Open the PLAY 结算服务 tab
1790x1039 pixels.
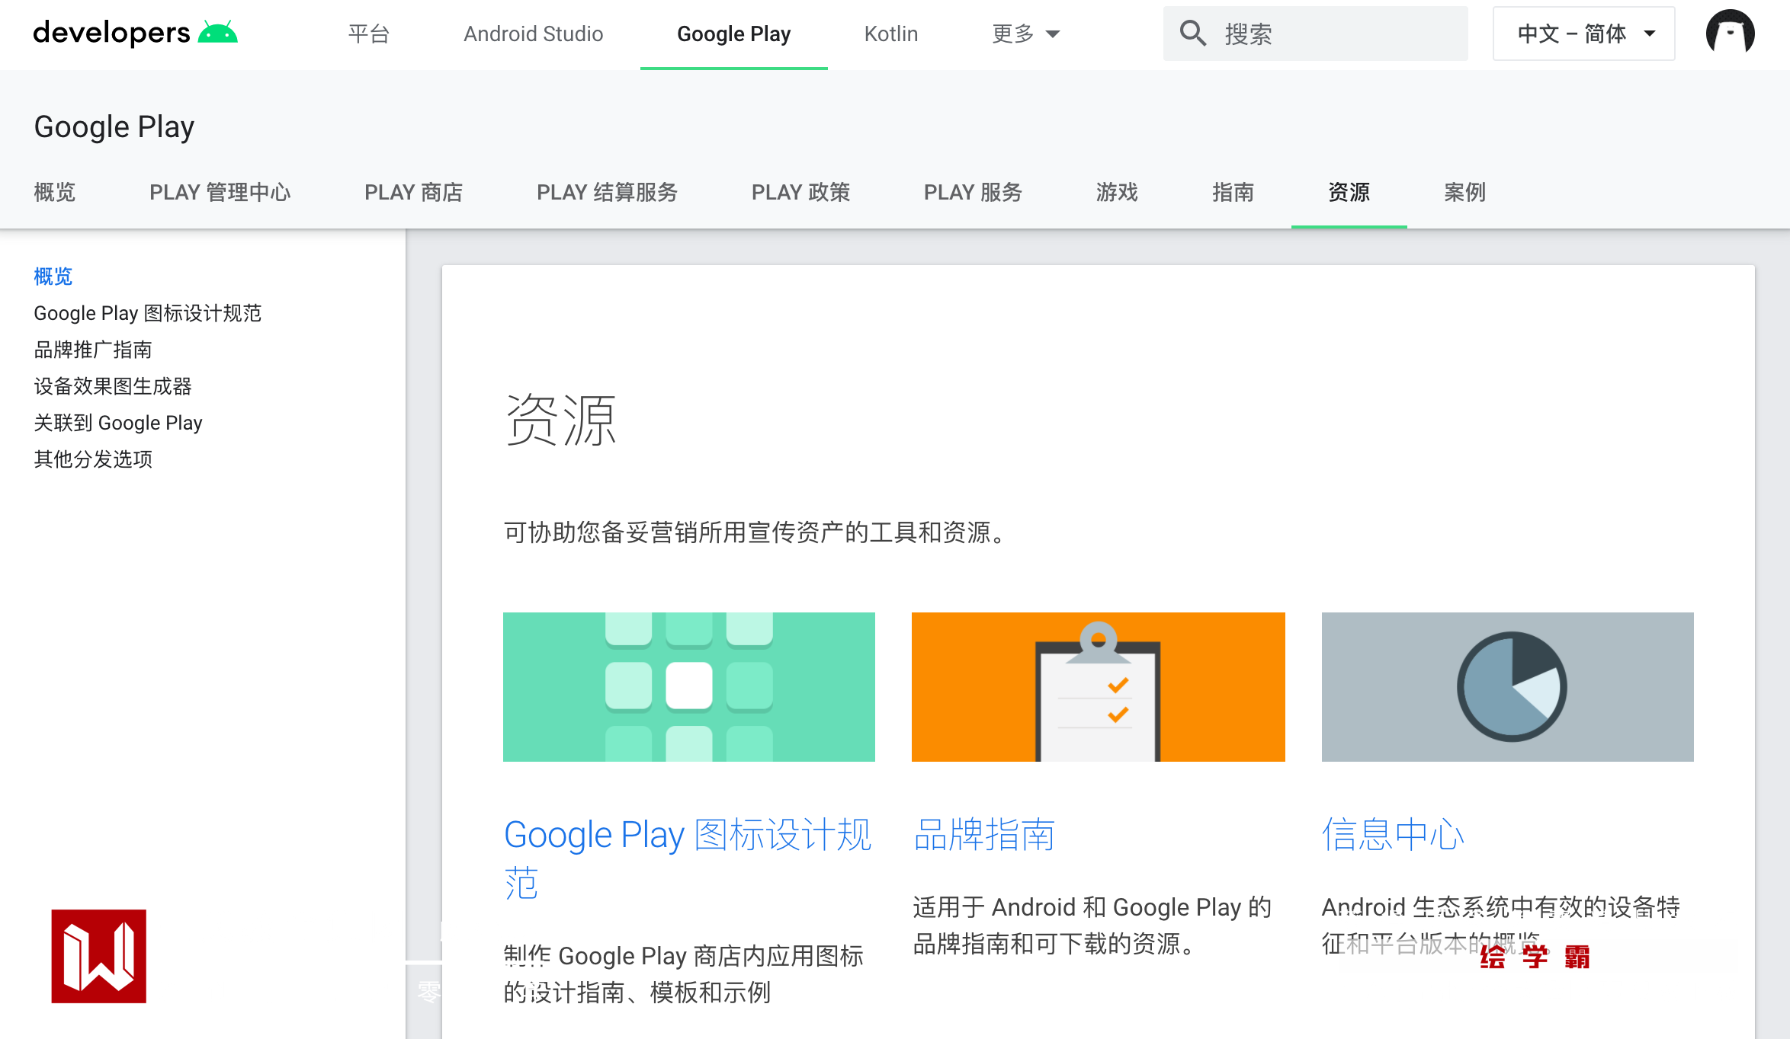coord(608,192)
